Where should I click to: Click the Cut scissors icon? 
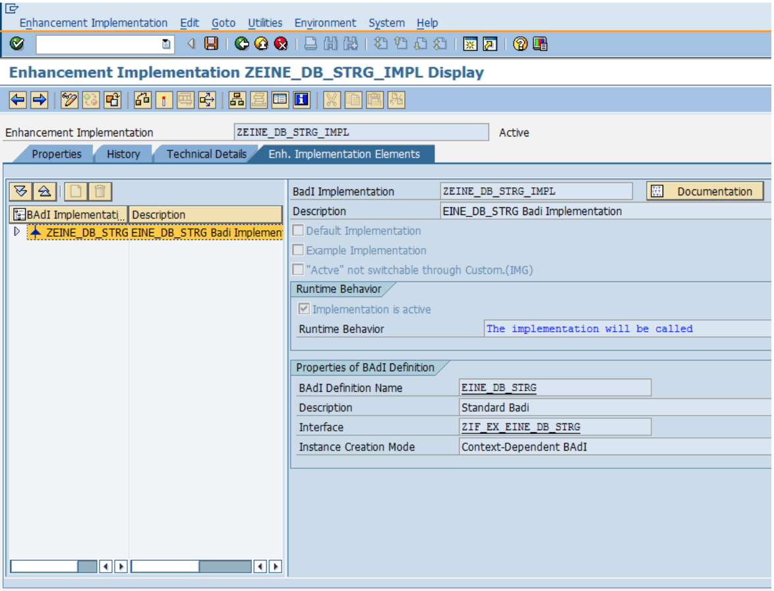(331, 100)
